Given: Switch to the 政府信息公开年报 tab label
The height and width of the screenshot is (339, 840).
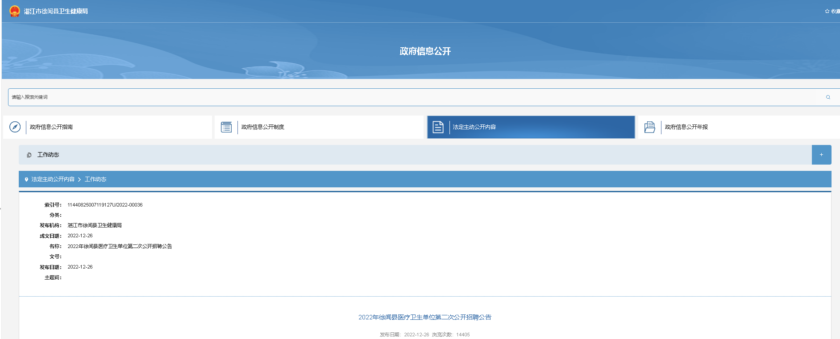Looking at the screenshot, I should pos(686,127).
